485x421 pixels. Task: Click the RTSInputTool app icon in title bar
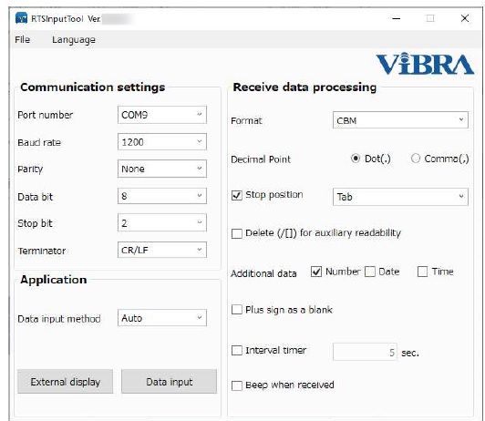[x=21, y=18]
